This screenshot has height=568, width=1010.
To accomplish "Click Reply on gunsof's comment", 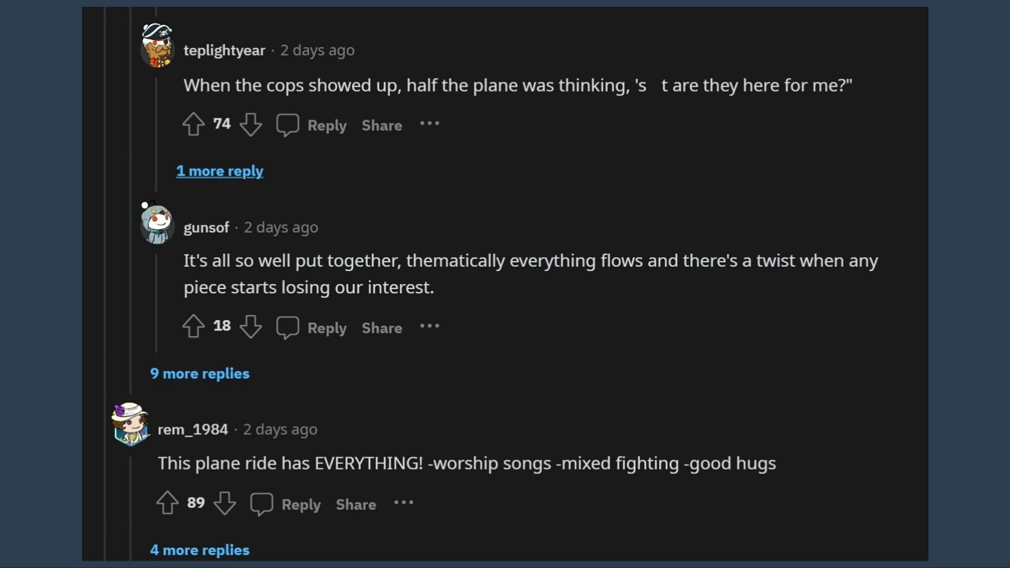I will [327, 327].
